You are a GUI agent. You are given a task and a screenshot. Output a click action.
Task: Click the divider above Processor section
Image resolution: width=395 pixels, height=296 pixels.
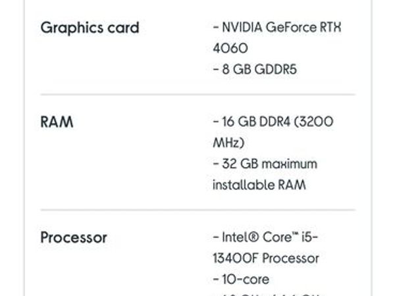coord(197,209)
